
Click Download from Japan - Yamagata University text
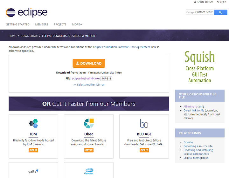point(89,72)
